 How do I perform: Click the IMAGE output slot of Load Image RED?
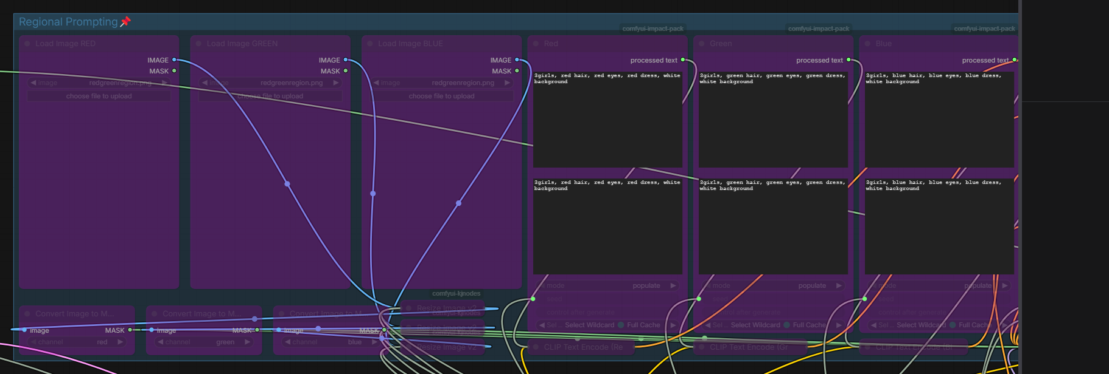pyautogui.click(x=174, y=59)
